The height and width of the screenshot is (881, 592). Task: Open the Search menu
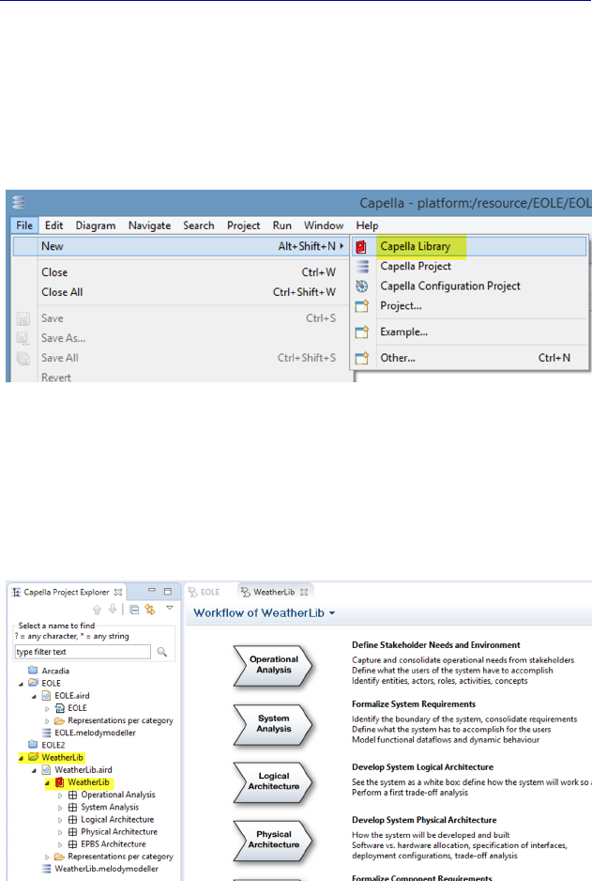(199, 225)
